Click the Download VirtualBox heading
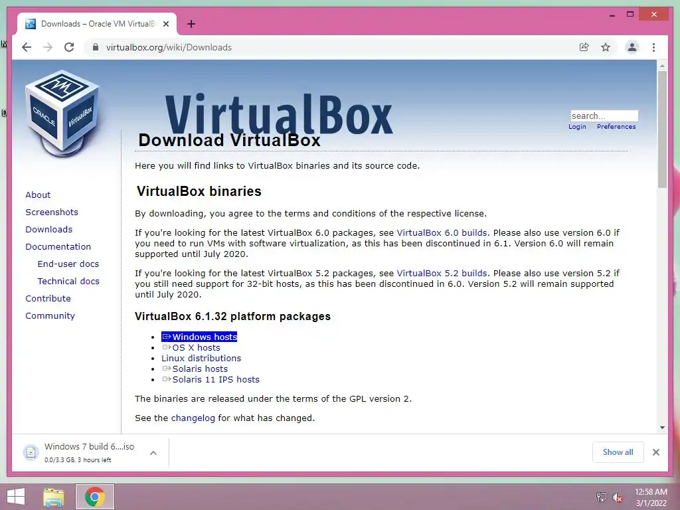 point(229,140)
